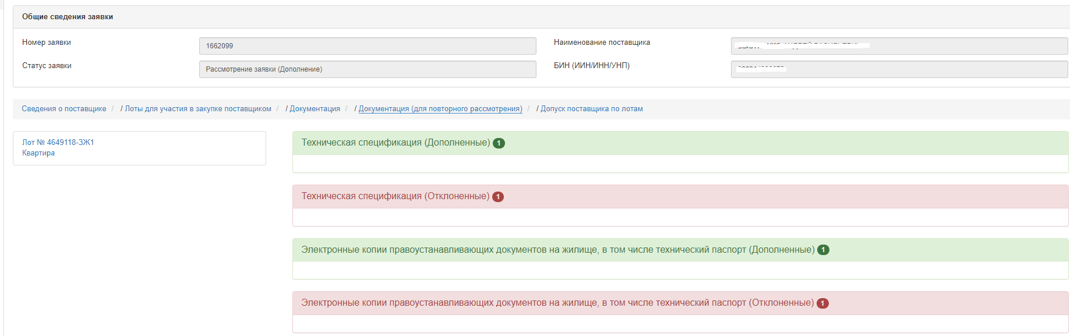
Task: Expand Электронные копии правоустанавливающих документов (Отклоненные) panel
Action: coord(557,303)
